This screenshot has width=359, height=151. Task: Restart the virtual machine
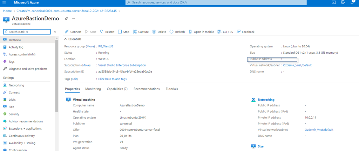click(107, 32)
